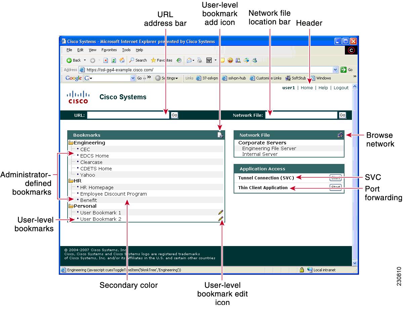Click the page scrollbar down arrow

pos(355,263)
